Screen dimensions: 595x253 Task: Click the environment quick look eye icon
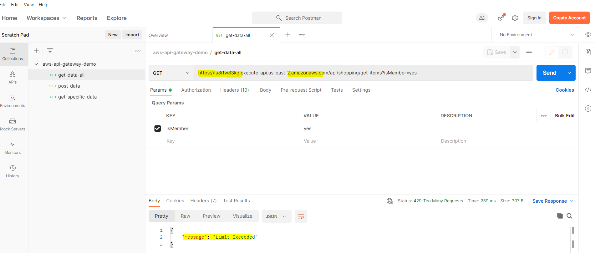coord(588,35)
